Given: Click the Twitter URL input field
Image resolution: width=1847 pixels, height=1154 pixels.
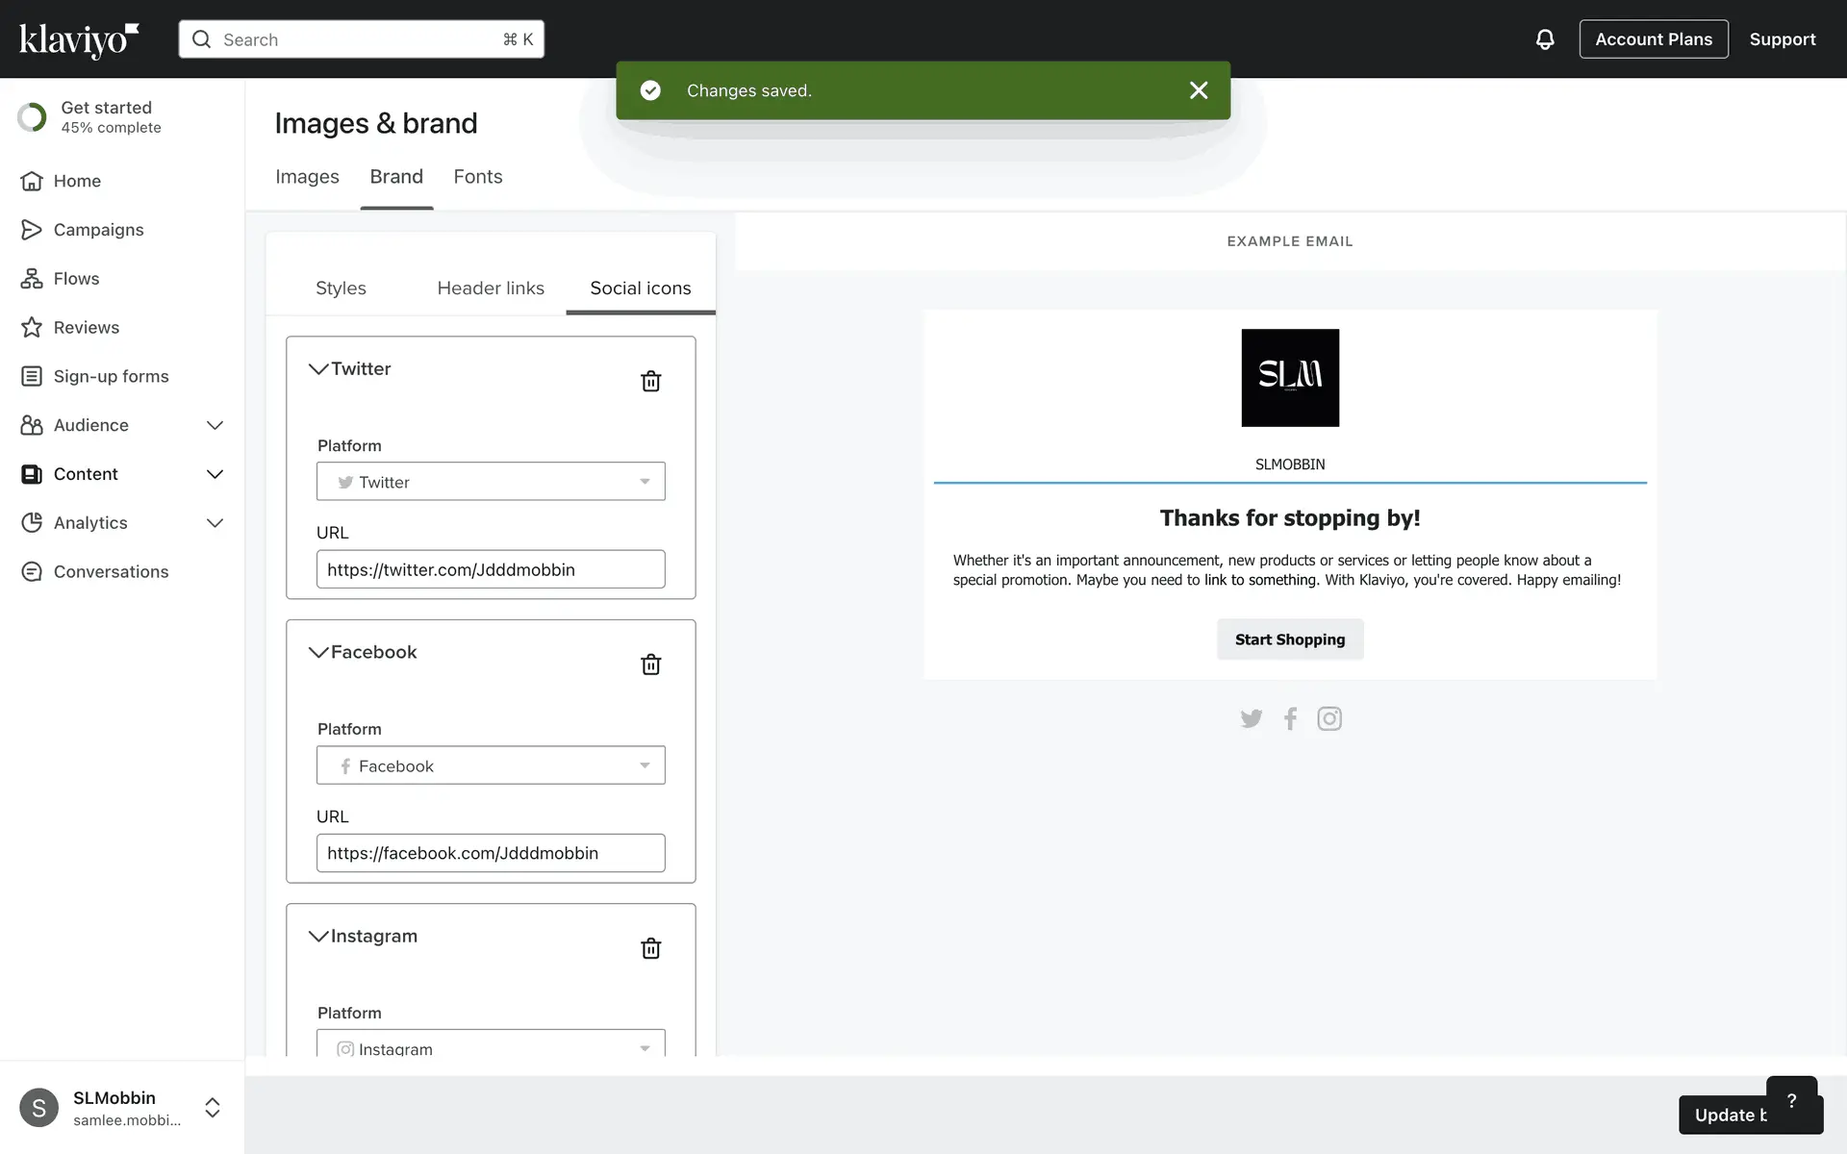Looking at the screenshot, I should point(491,569).
